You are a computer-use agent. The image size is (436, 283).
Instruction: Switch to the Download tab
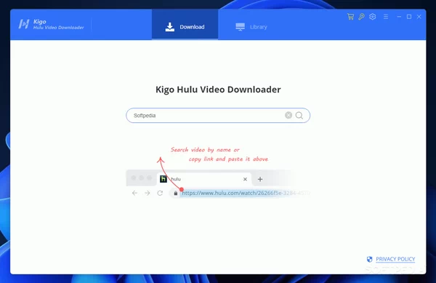click(185, 25)
